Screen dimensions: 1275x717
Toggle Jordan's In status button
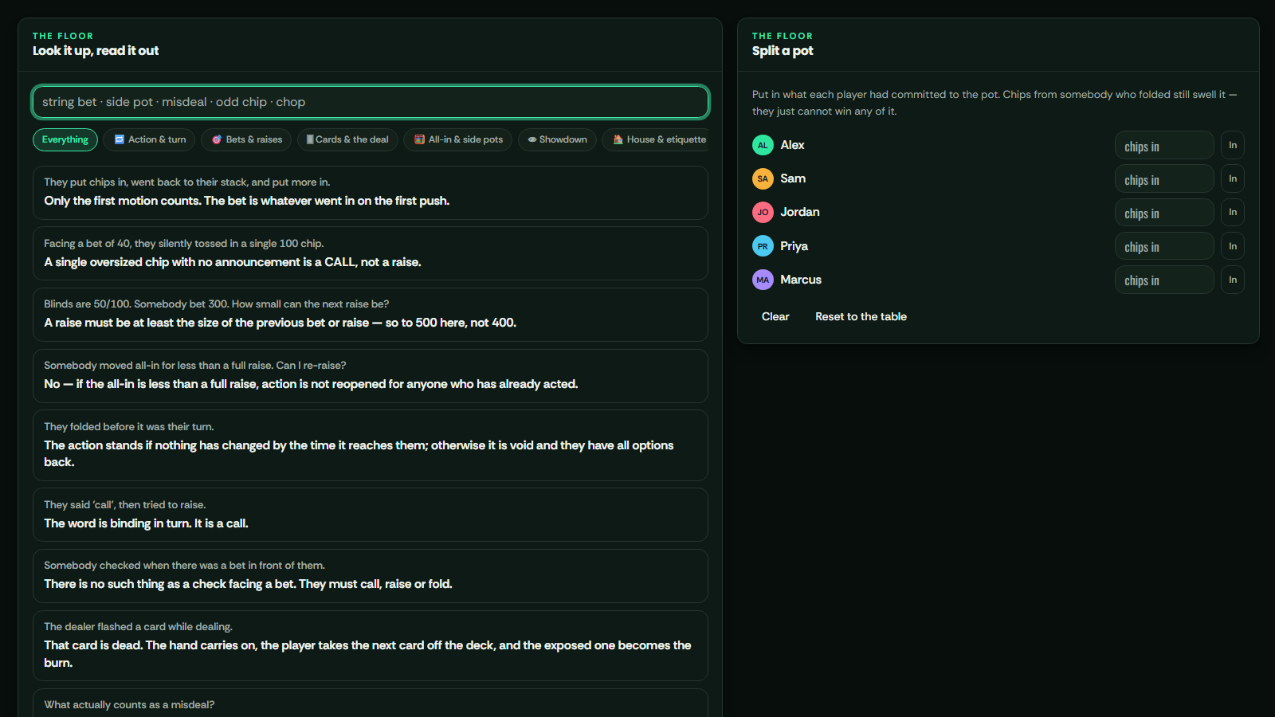[x=1233, y=212]
